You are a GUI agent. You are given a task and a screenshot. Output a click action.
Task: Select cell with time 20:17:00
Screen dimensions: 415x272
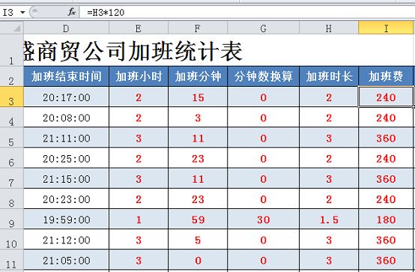66,97
